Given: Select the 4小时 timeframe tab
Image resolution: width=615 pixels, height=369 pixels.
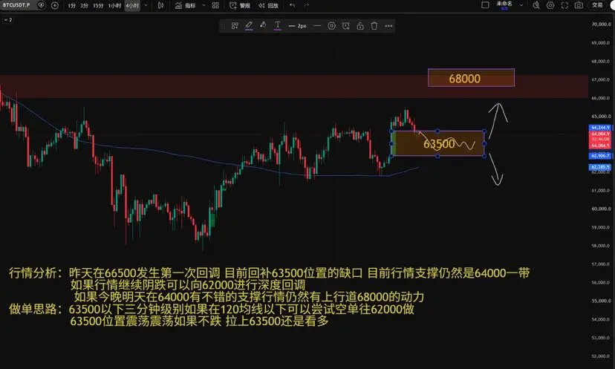Looking at the screenshot, I should click(132, 5).
